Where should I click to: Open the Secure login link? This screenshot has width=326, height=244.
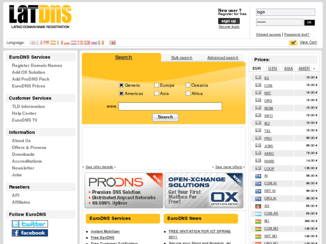[x=229, y=26]
